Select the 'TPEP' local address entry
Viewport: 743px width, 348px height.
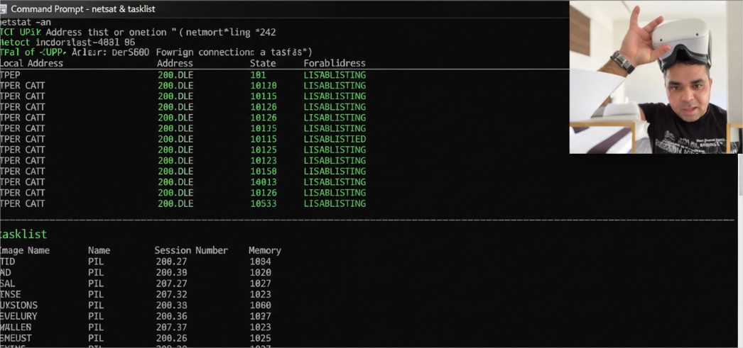click(x=11, y=74)
